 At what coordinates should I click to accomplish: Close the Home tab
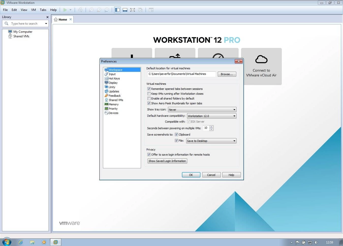[71, 19]
